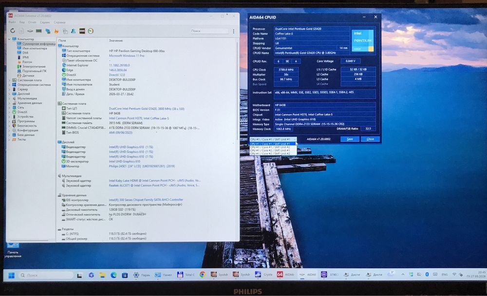Show hidden tray icons chevron
This screenshot has height=296, width=487.
point(403,274)
